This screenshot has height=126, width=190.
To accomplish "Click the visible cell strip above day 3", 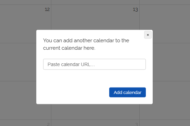I will 95,112.
